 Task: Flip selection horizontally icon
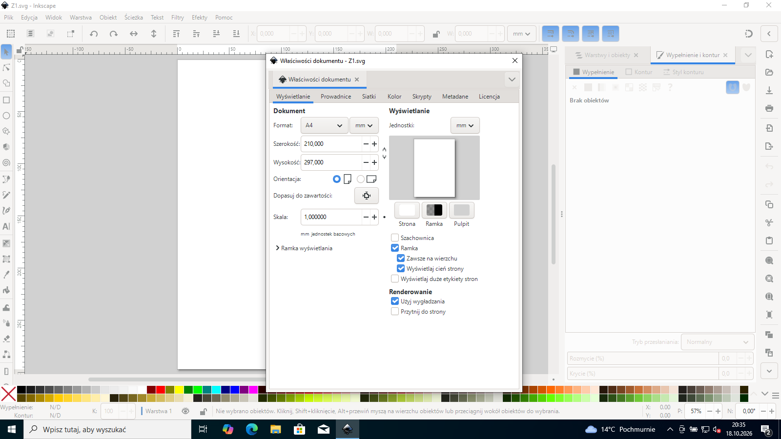(x=134, y=34)
